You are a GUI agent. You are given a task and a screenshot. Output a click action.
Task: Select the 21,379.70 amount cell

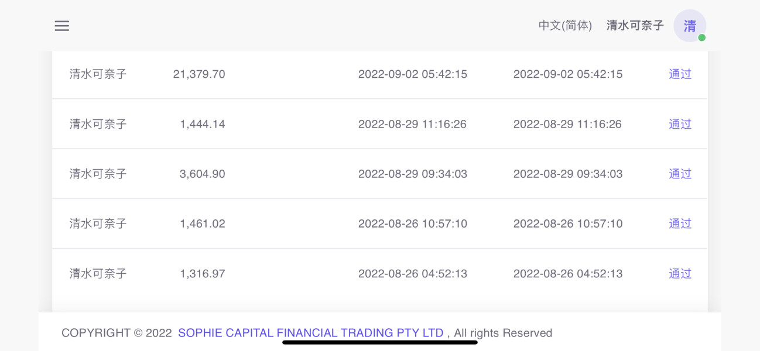coord(199,74)
